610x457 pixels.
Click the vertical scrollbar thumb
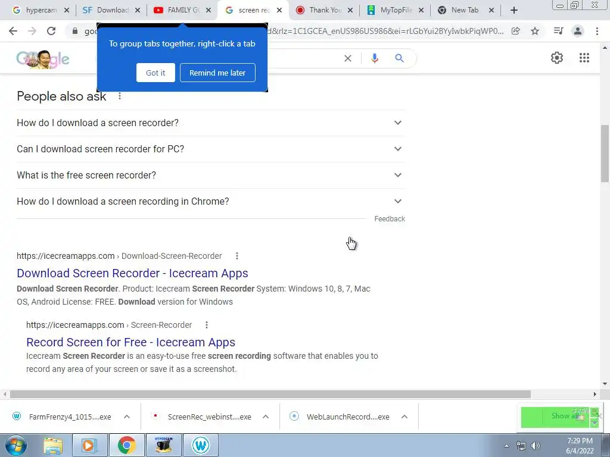click(605, 154)
